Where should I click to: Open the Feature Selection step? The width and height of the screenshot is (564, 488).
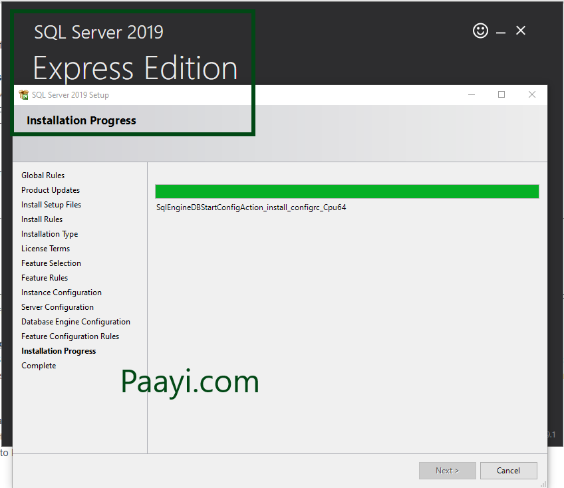pyautogui.click(x=51, y=263)
